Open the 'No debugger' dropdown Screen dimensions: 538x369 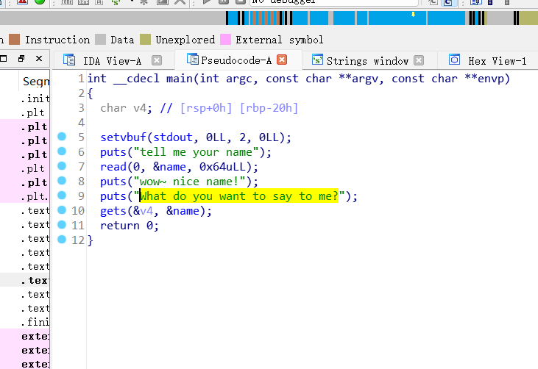pyautogui.click(x=335, y=1)
